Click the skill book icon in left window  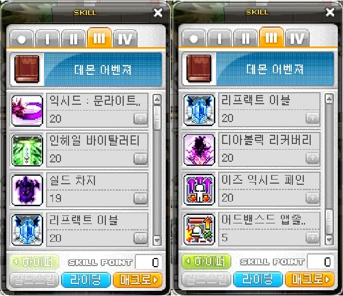point(27,69)
